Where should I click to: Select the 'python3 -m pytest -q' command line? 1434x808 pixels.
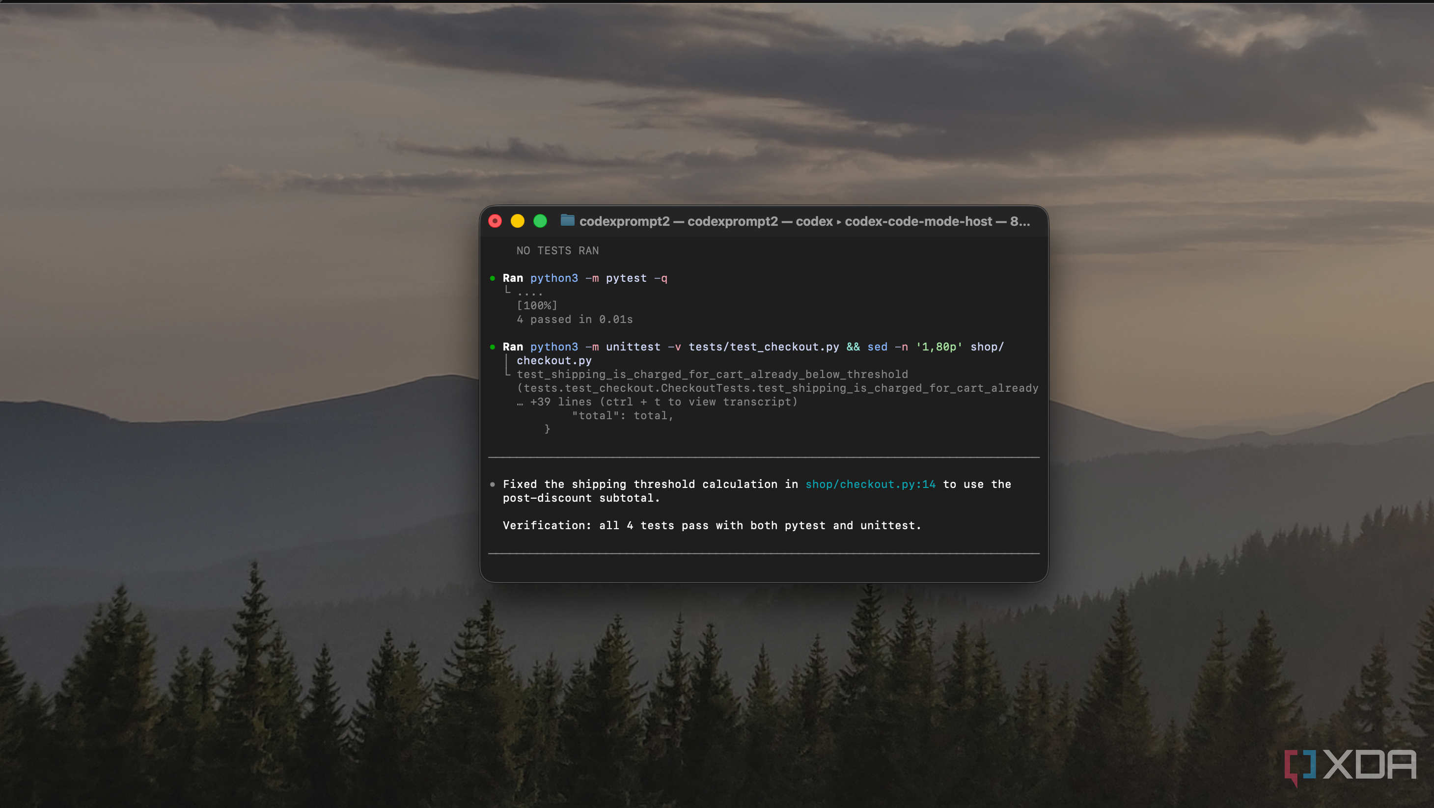tap(599, 278)
